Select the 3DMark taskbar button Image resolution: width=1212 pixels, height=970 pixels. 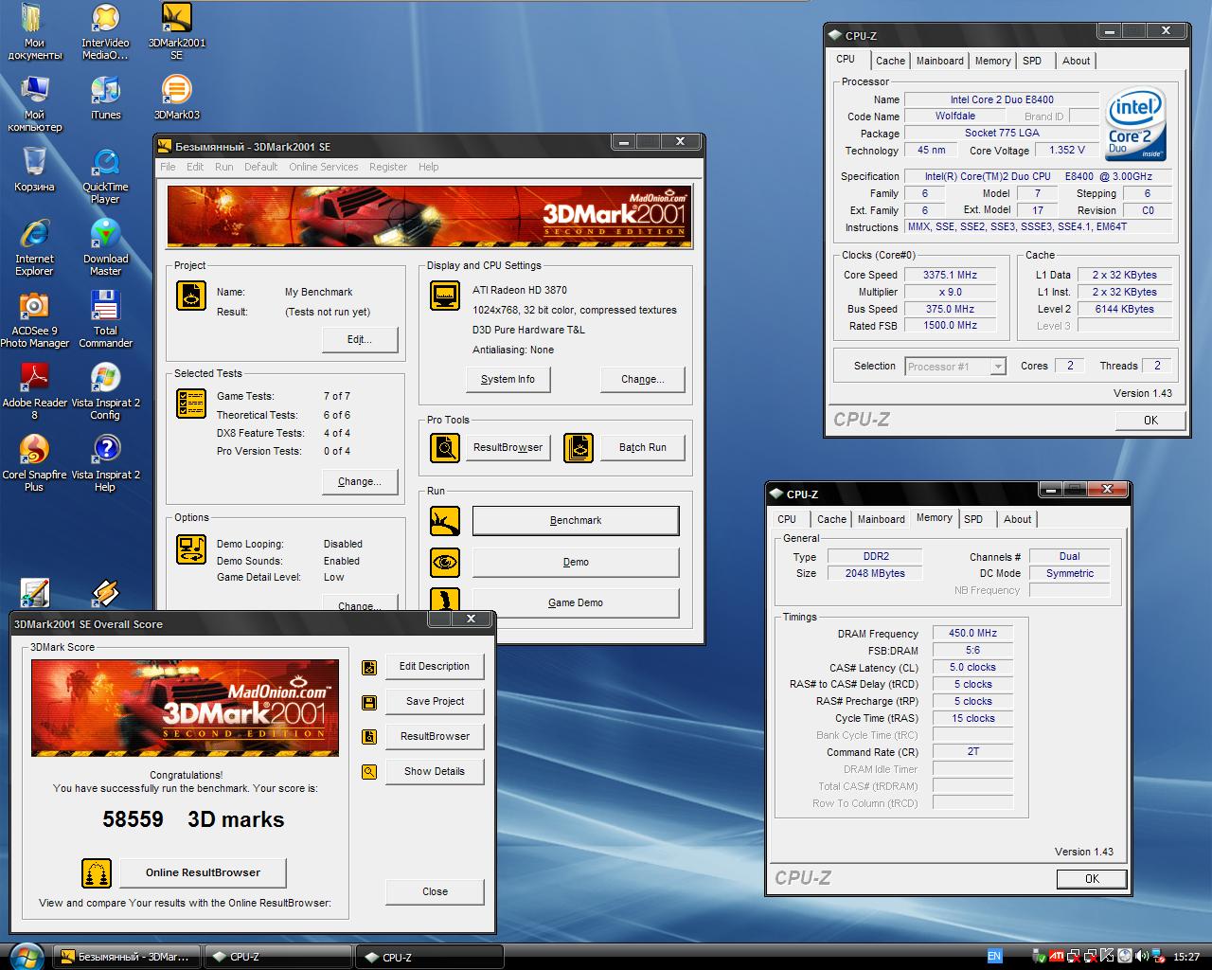127,957
